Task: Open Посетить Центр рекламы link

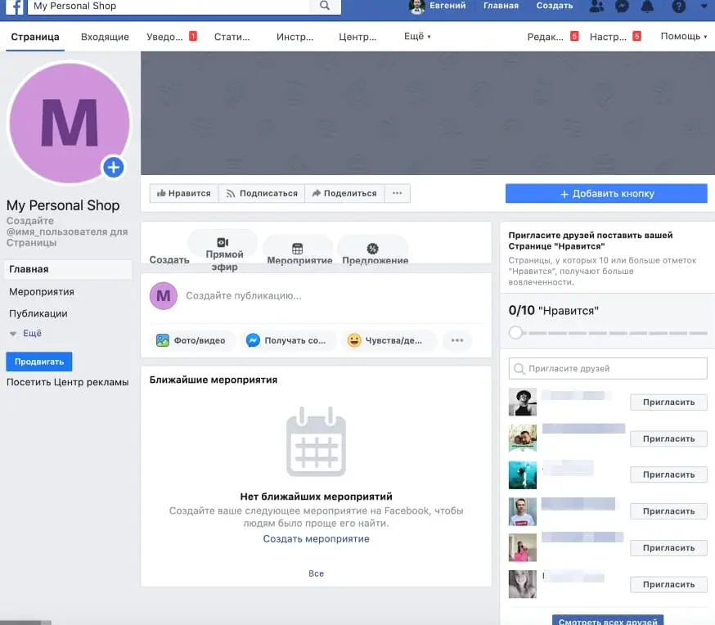Action: coord(67,382)
